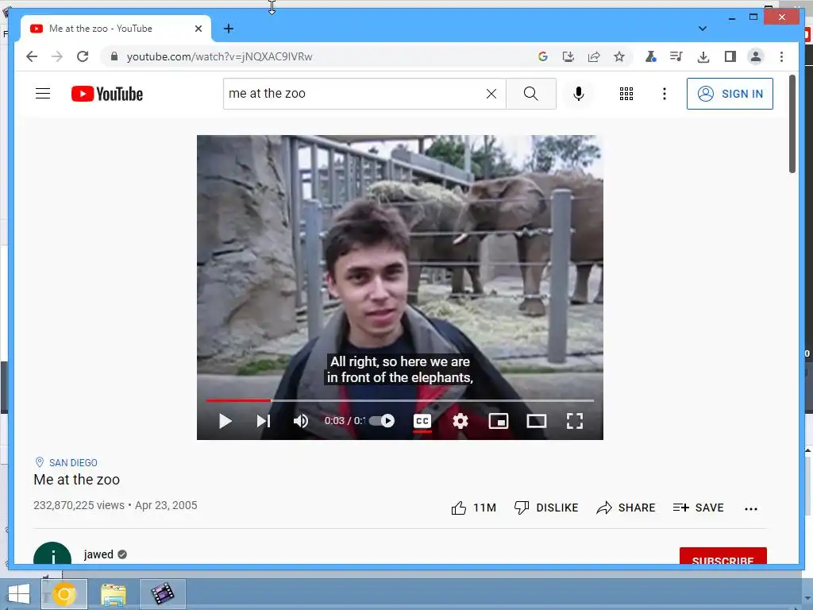Turn off closed captions
813x610 pixels.
(422, 421)
